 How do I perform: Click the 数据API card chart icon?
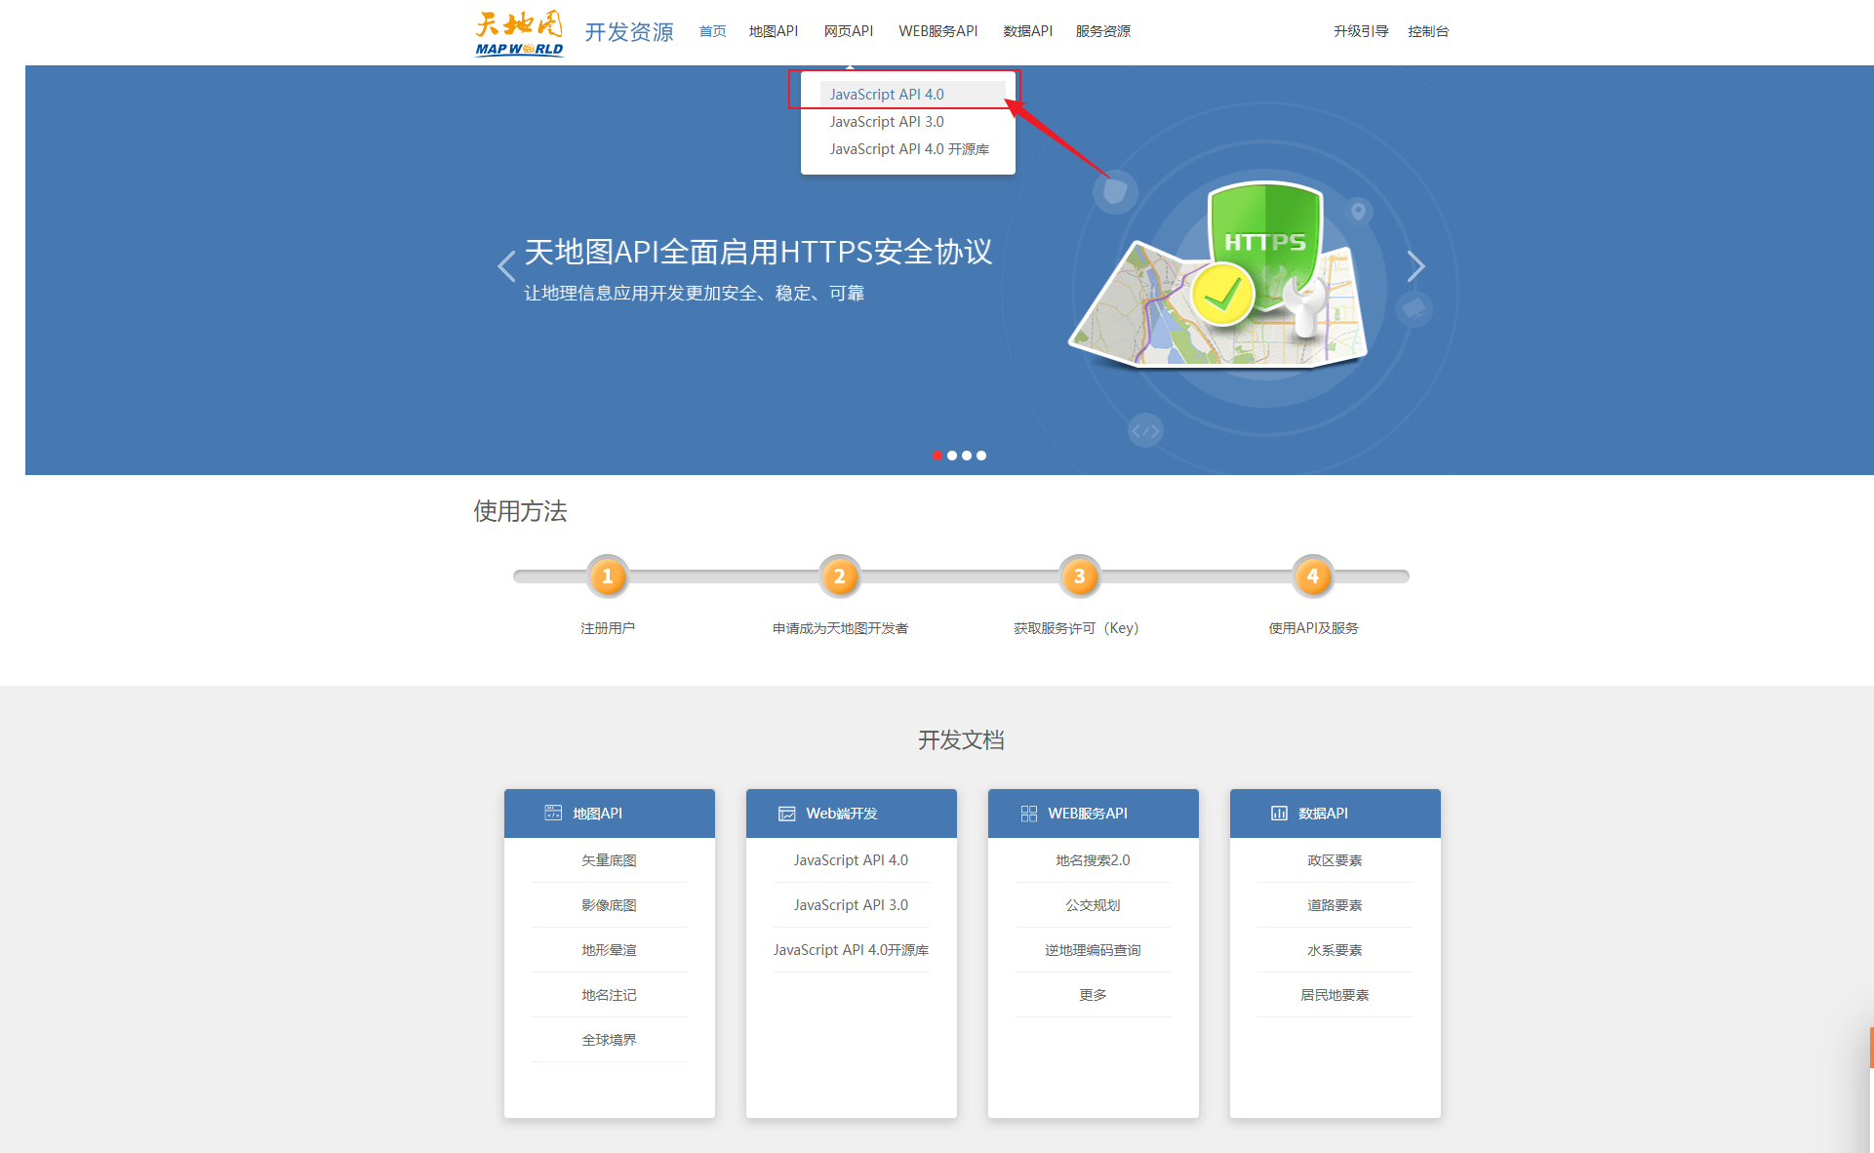pyautogui.click(x=1279, y=813)
